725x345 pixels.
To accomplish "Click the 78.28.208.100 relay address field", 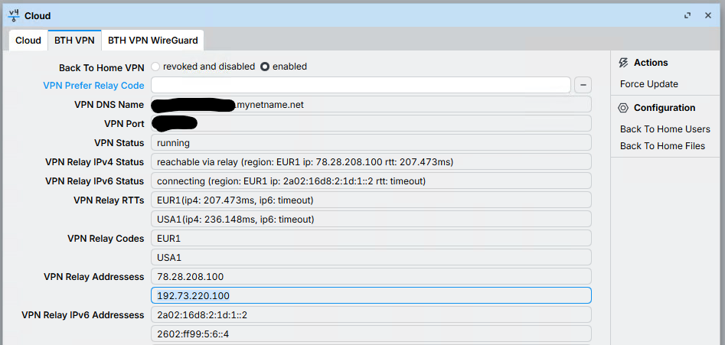I will point(371,277).
